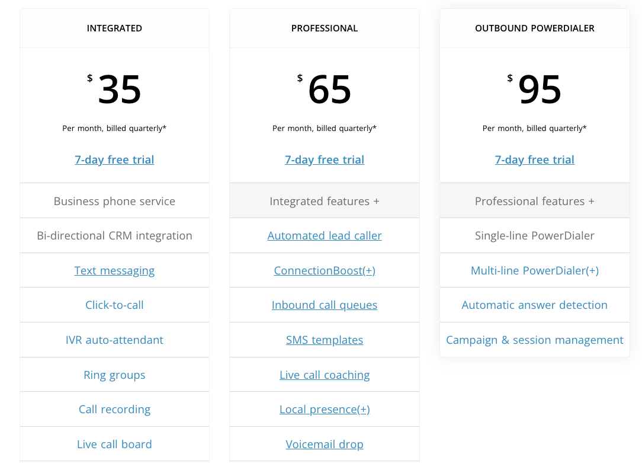Select the Click-to-call feature
The width and height of the screenshot is (642, 463).
tap(114, 305)
